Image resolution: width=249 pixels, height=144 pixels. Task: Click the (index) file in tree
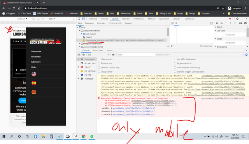pyautogui.click(x=89, y=37)
